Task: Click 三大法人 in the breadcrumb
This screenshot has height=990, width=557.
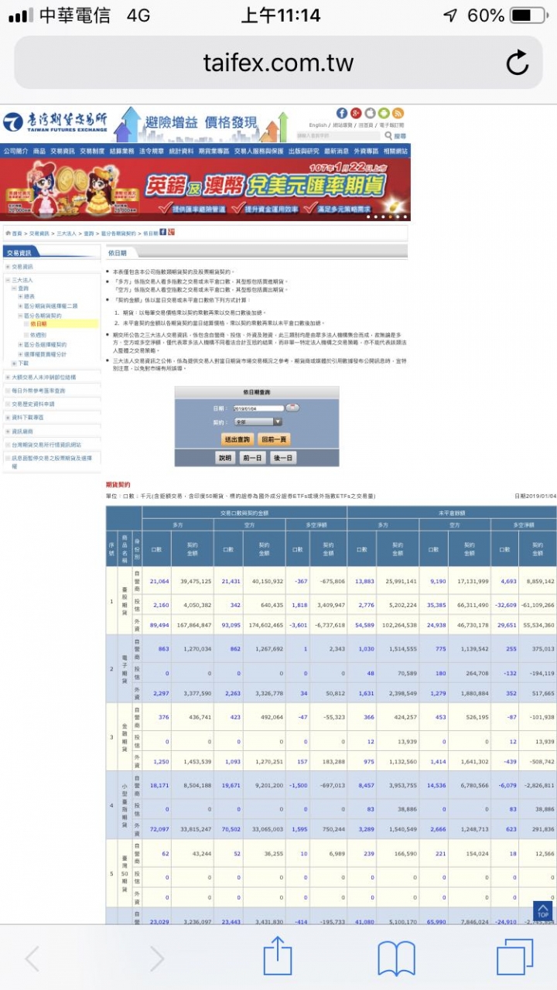Action: point(66,233)
